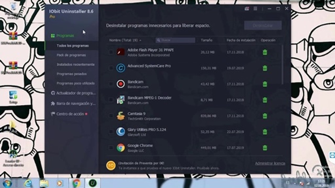Open Barra de navegación section
This screenshot has height=188, width=335.
coord(73,103)
